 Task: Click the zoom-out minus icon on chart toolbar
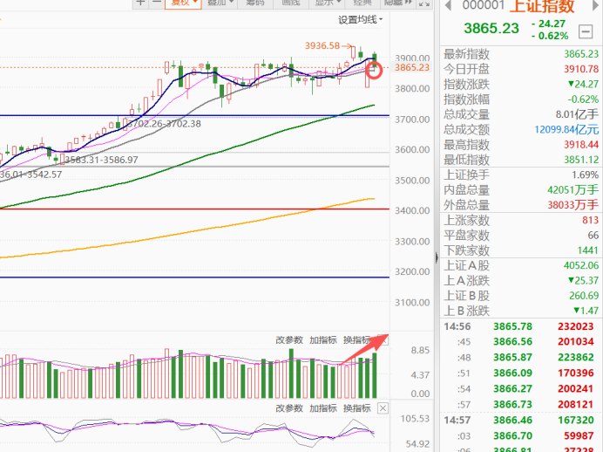pyautogui.click(x=157, y=3)
